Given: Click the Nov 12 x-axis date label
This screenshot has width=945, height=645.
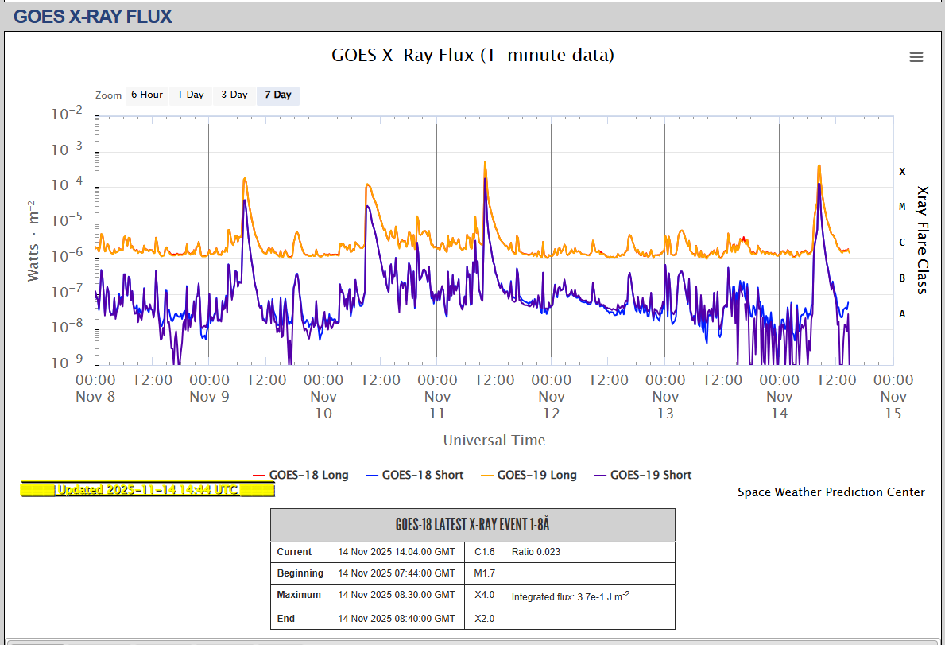Looking at the screenshot, I should 552,405.
